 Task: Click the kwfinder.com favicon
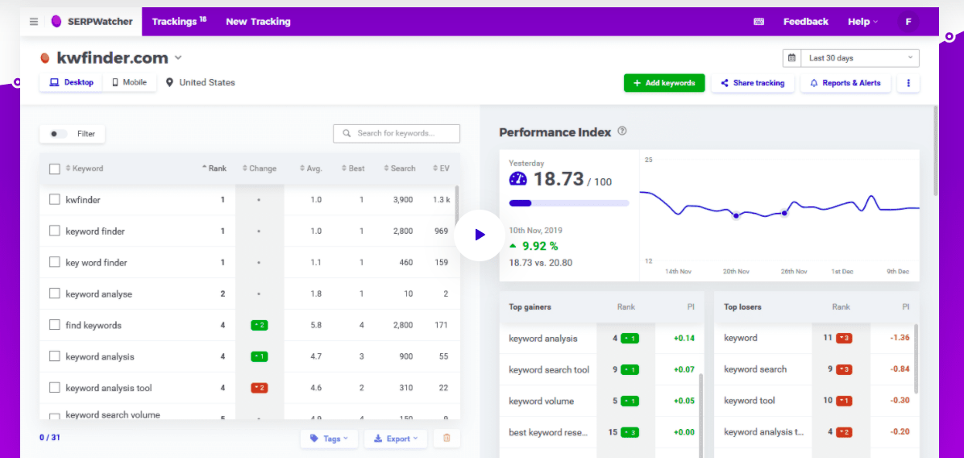[45, 58]
